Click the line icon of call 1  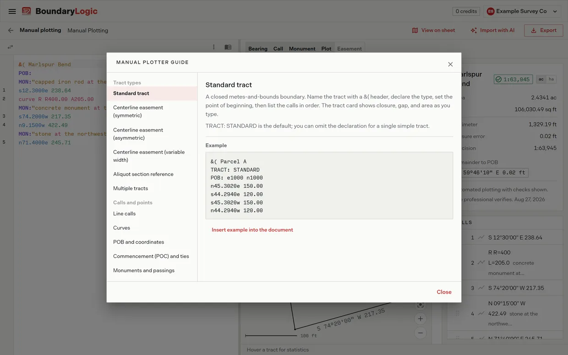click(x=481, y=237)
